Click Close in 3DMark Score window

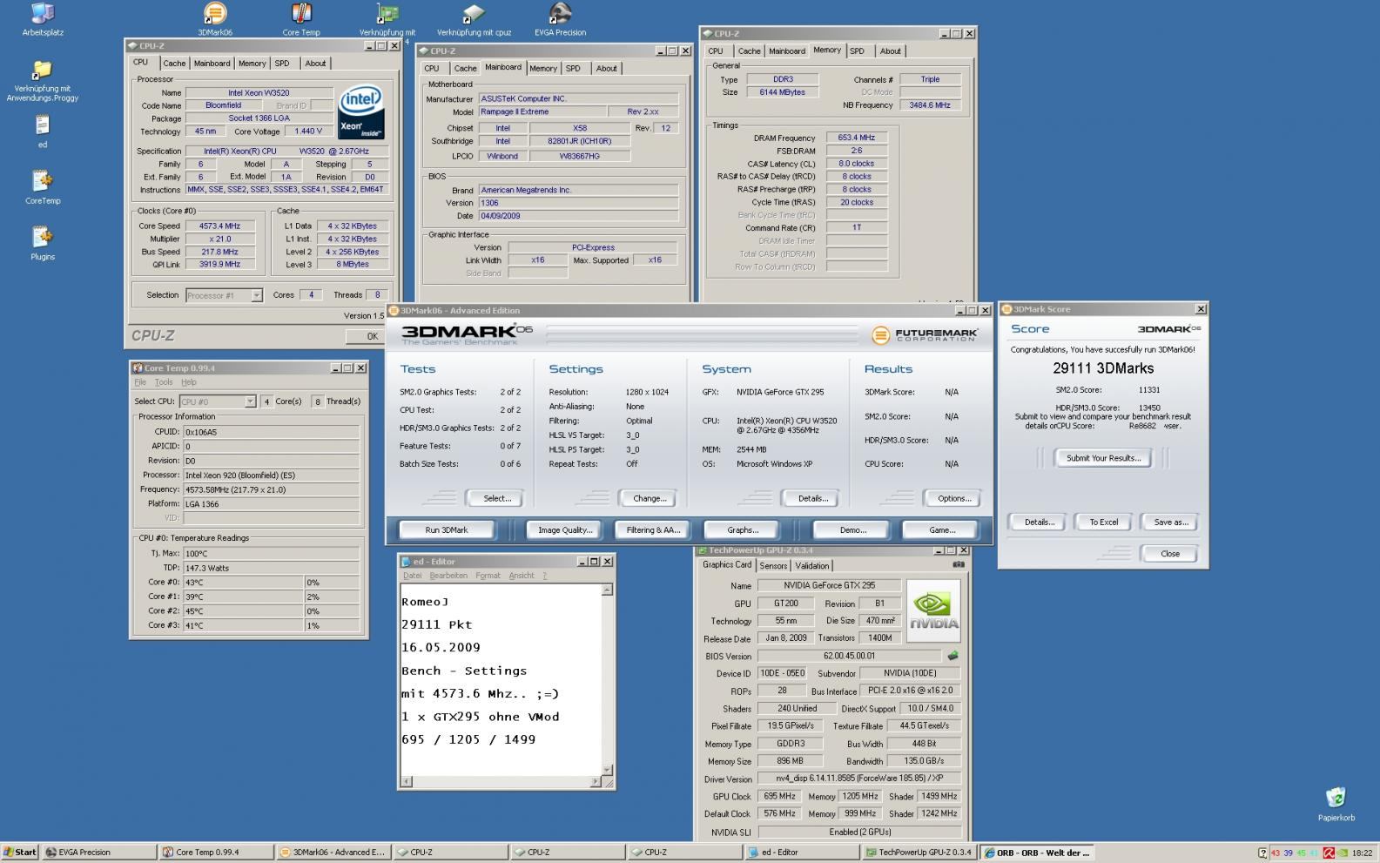coord(1170,553)
